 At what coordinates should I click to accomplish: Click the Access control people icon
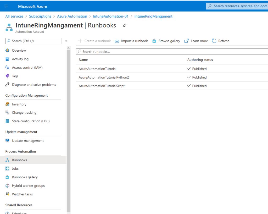pyautogui.click(x=7, y=68)
